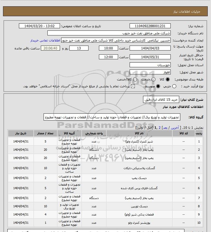The height and width of the screenshot is (232, 211).
Task: Select the کالا radio button
Action: 168,79
